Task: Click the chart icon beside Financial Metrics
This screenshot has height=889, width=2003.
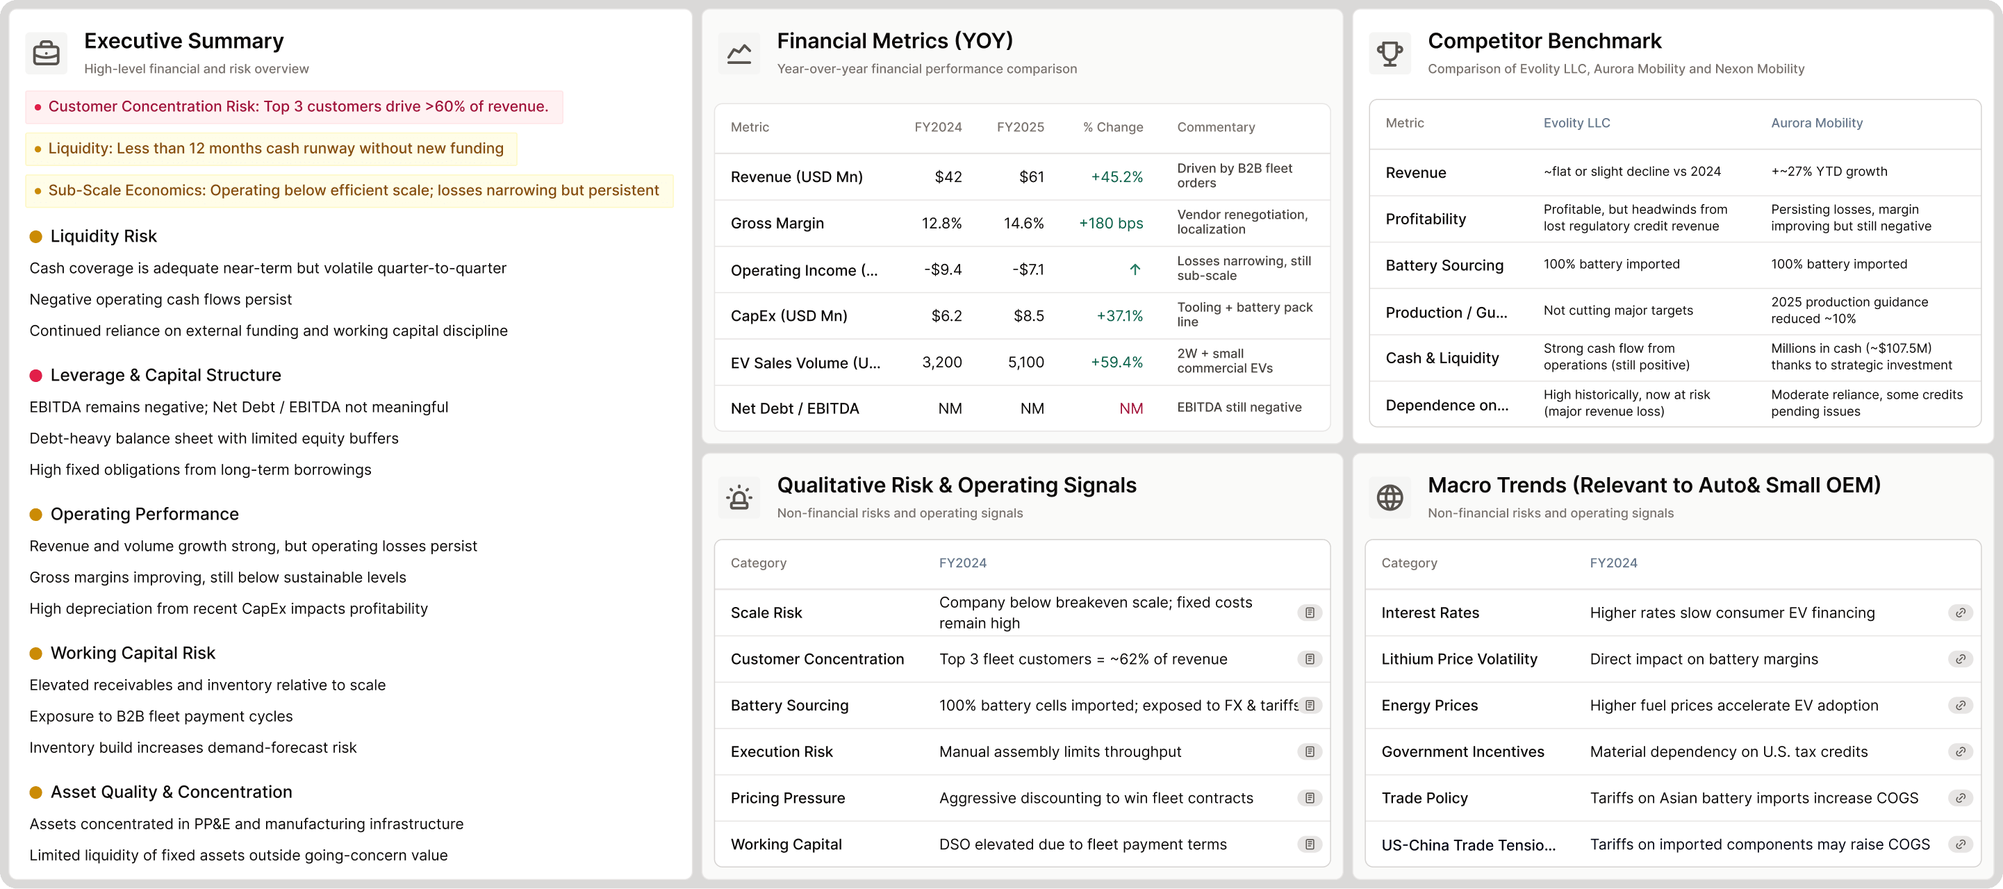Action: pos(739,53)
